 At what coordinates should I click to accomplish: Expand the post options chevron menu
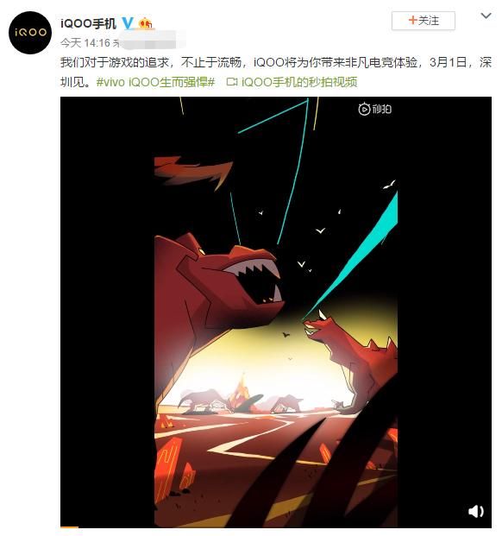tap(486, 16)
